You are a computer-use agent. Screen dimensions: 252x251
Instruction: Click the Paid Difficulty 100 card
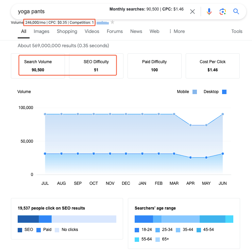tap(154, 66)
